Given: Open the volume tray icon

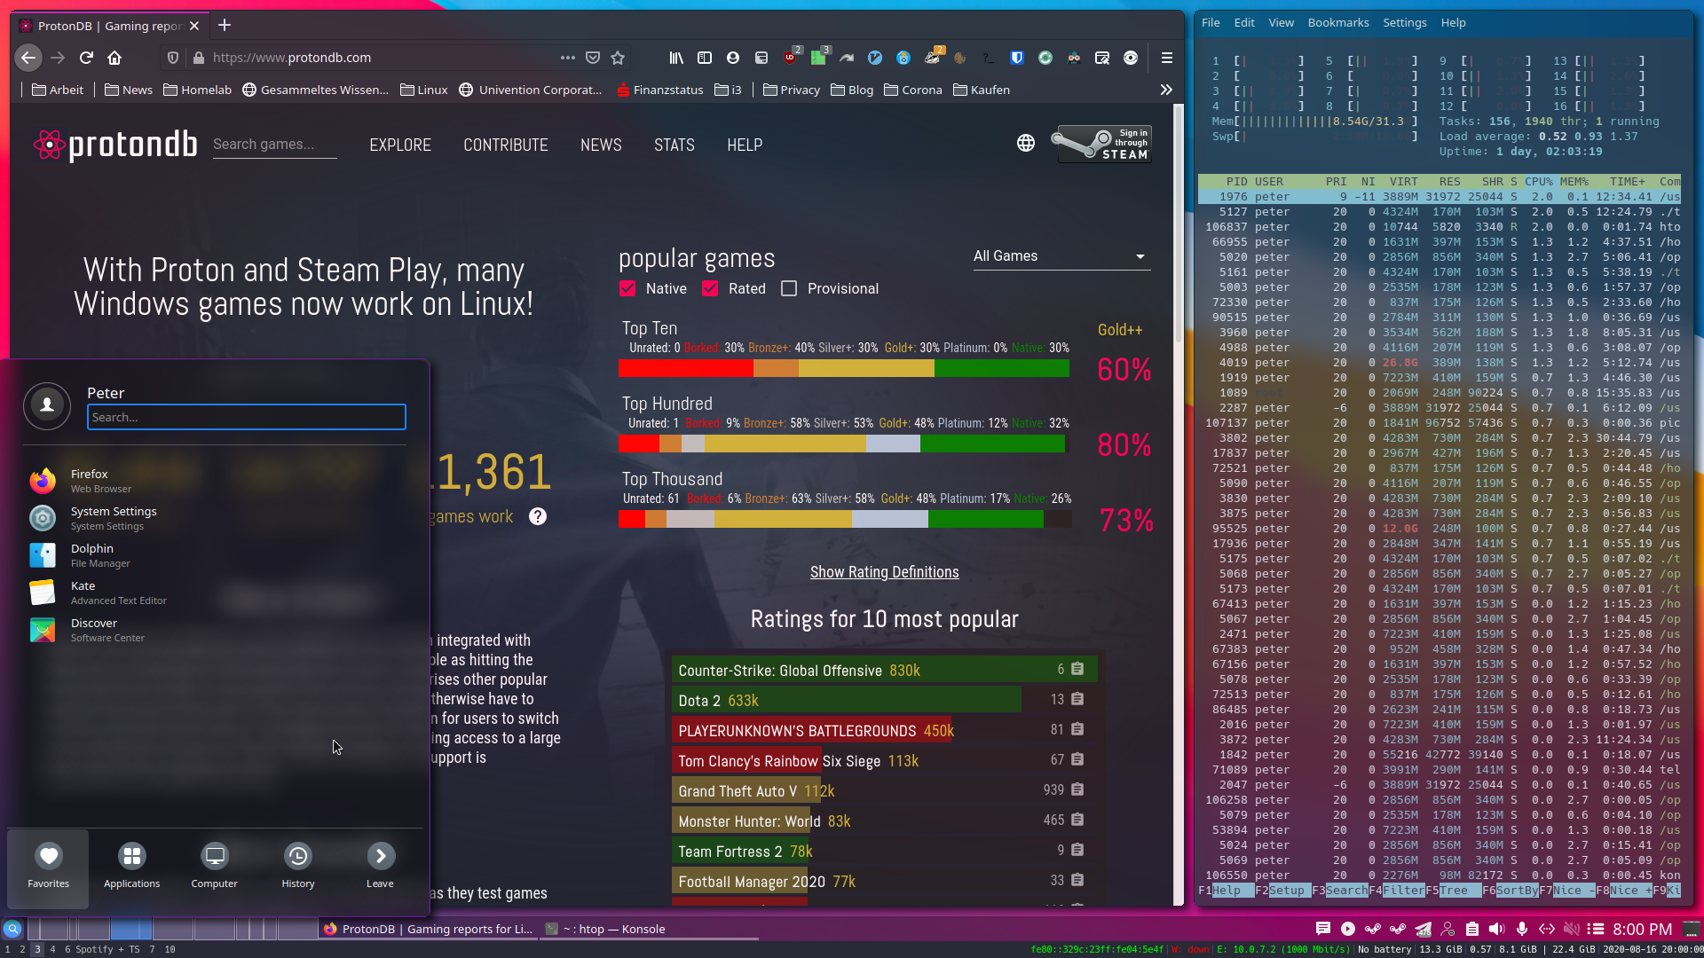Looking at the screenshot, I should 1497,929.
